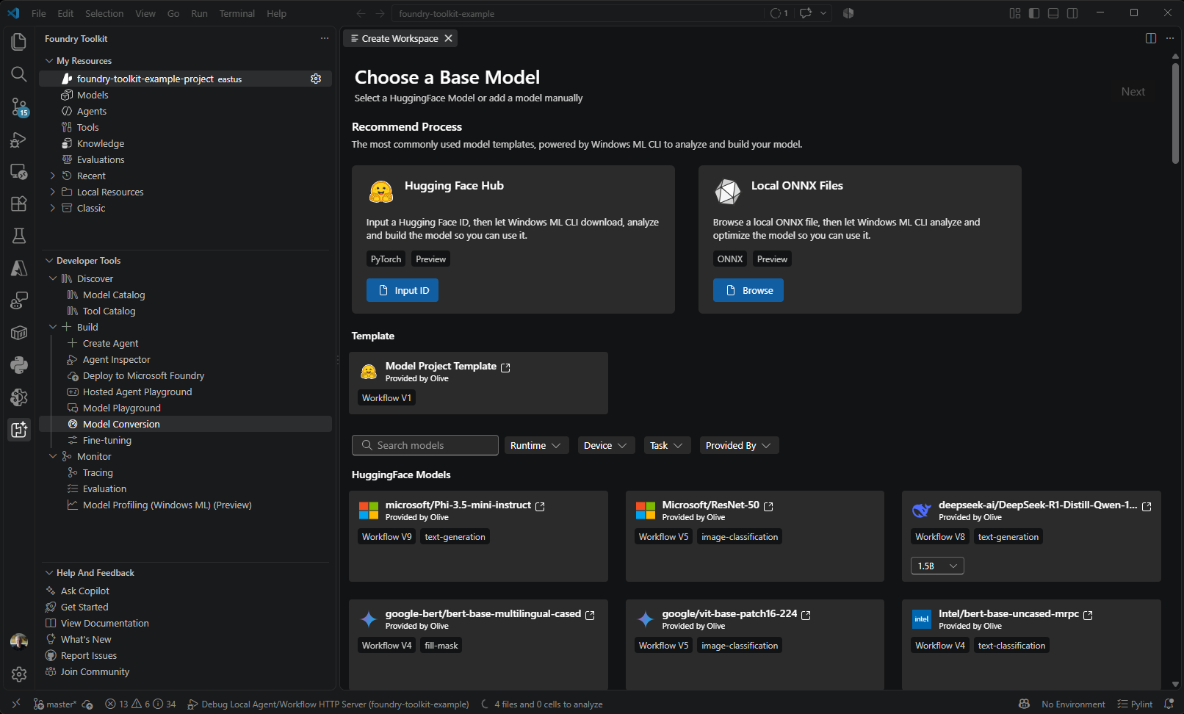Navigate back with the left arrow
Image resolution: width=1184 pixels, height=714 pixels.
(x=361, y=13)
